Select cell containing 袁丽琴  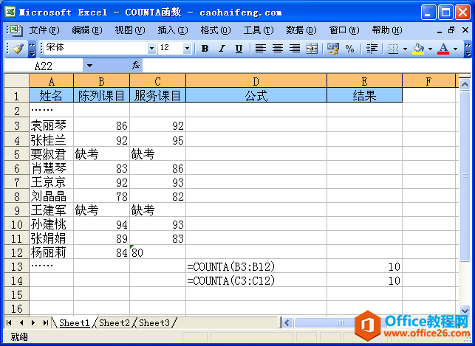[51, 125]
